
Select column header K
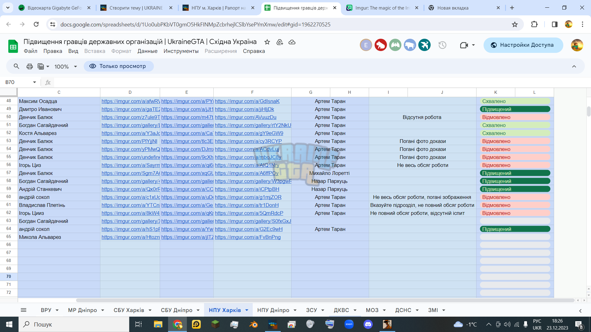[496, 92]
